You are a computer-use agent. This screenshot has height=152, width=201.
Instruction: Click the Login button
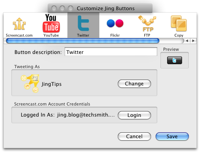click(x=134, y=115)
